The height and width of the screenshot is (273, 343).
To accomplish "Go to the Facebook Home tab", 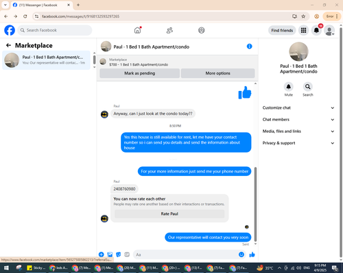I will tap(137, 30).
